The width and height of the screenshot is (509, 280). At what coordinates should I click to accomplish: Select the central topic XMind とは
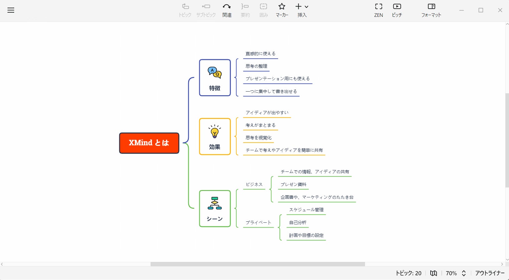(149, 143)
